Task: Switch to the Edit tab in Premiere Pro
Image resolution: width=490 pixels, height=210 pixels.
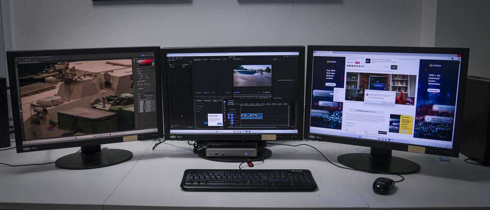Action: [x=177, y=58]
